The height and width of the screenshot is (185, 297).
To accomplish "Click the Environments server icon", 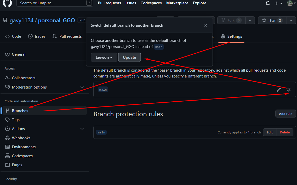I will pyautogui.click(x=7, y=147).
